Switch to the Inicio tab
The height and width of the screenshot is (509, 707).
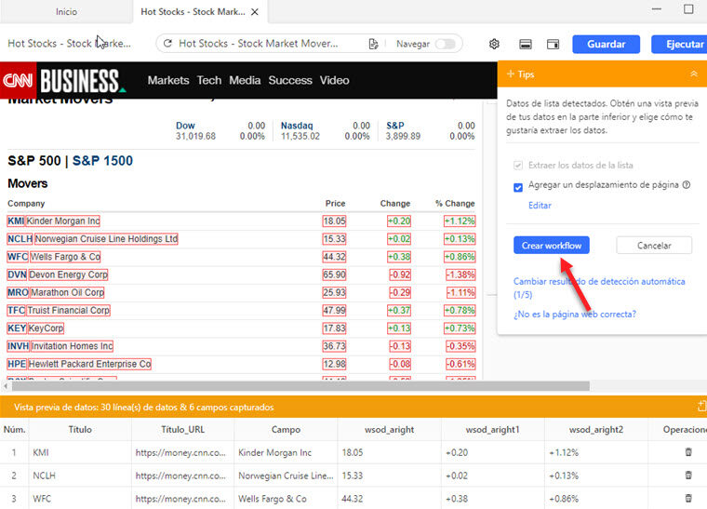click(x=66, y=12)
